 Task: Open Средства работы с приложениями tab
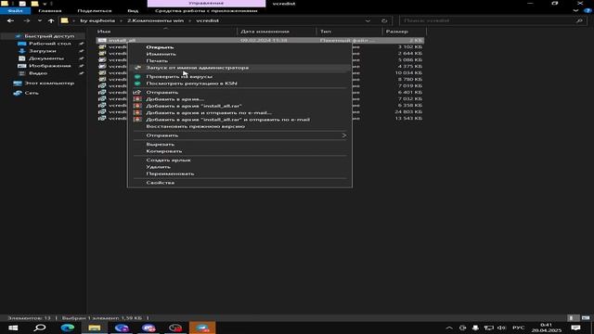(x=206, y=10)
